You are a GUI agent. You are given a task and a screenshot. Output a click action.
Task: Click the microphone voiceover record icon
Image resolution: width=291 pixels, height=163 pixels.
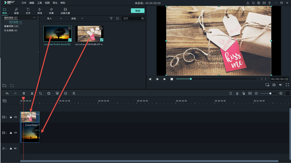(237, 93)
